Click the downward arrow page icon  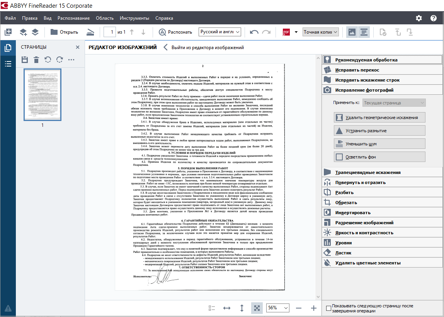[x=410, y=32]
